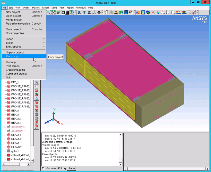This screenshot has height=172, width=211.
Task: Select the one viewing window layout icon
Action: pos(63,13)
